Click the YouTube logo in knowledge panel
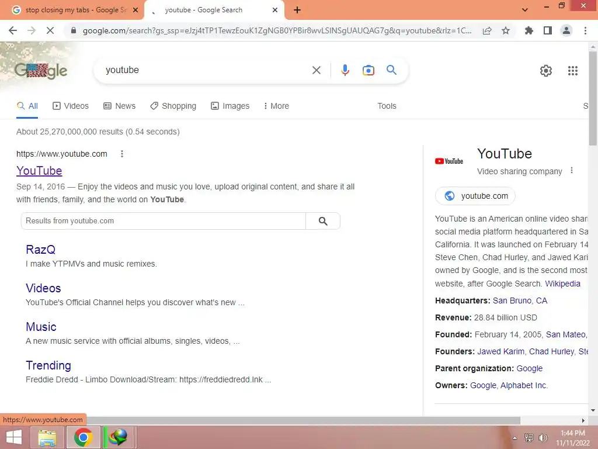Viewport: 598px width, 449px height. point(449,161)
